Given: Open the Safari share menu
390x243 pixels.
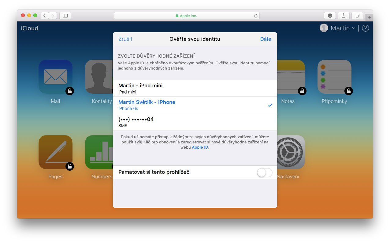Looking at the screenshot, I should tap(344, 16).
